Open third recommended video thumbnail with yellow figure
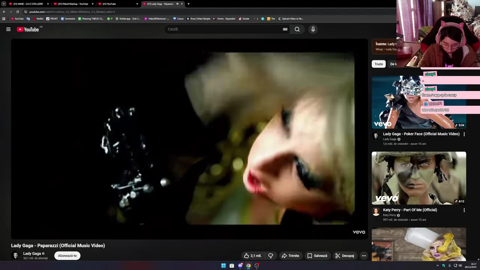The width and height of the screenshot is (480, 270). pyautogui.click(x=419, y=244)
